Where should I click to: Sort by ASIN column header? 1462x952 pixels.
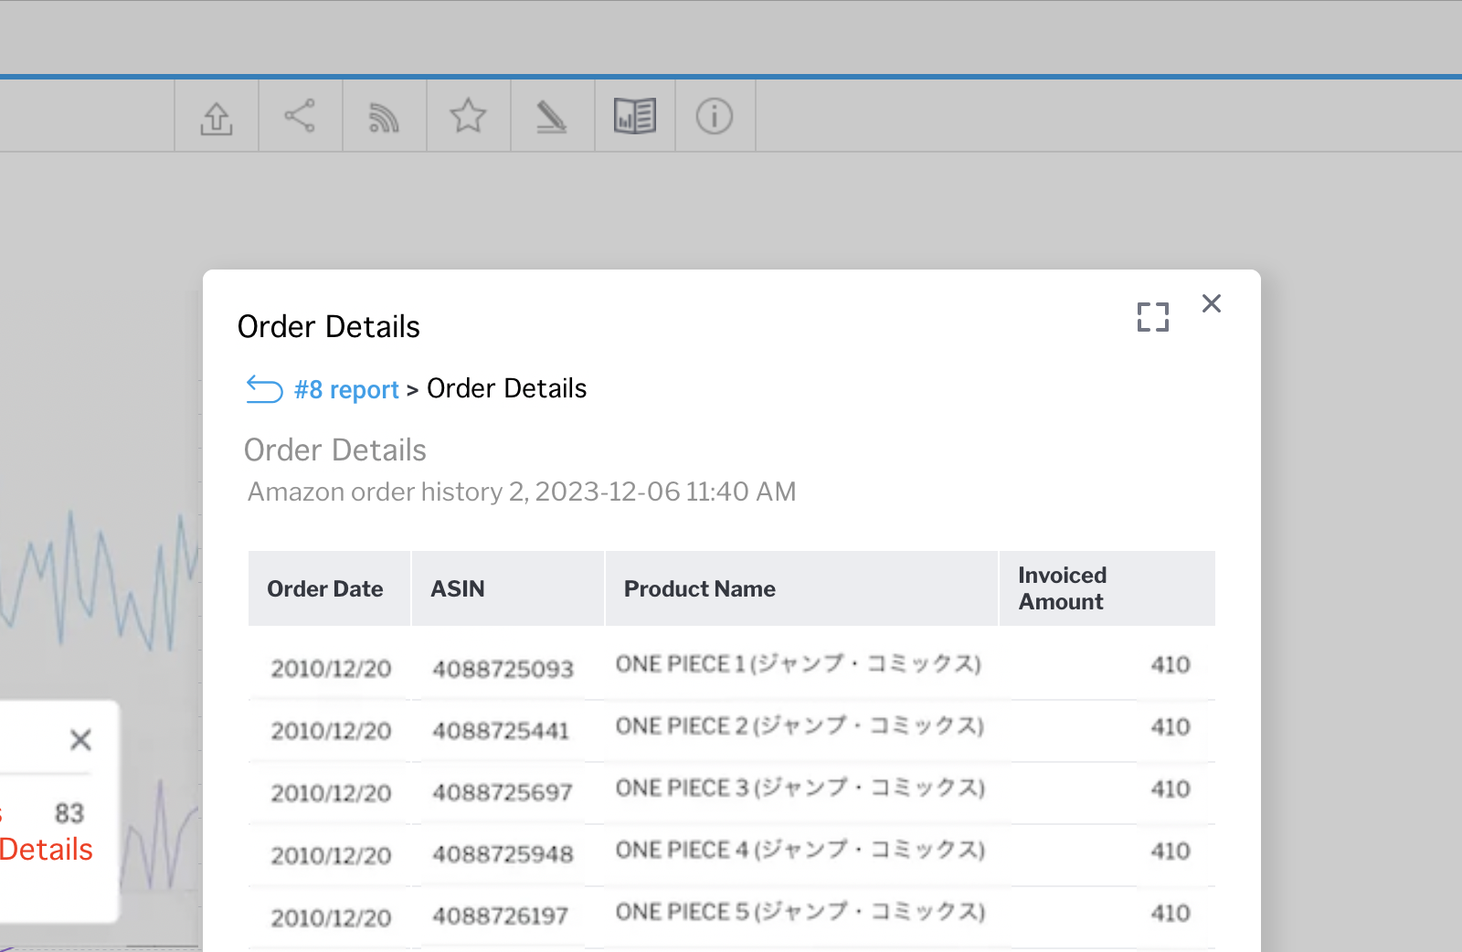(x=508, y=588)
